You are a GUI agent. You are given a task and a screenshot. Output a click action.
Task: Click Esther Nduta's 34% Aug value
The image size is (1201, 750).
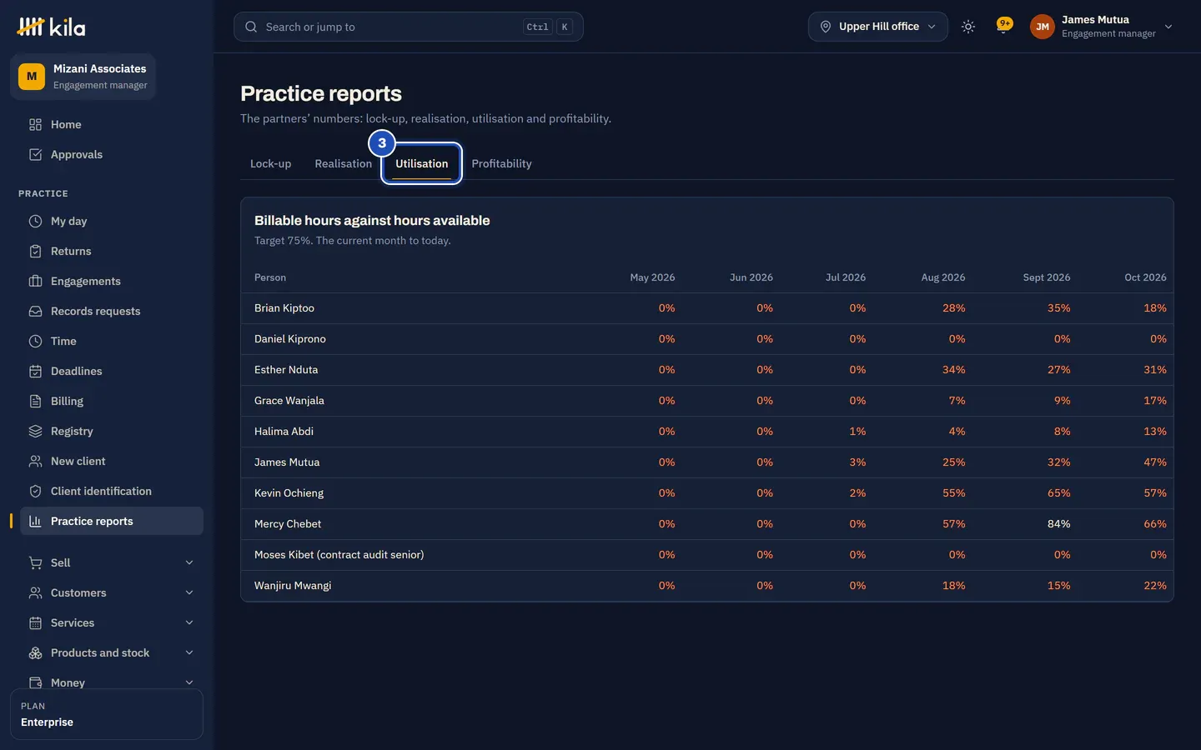coord(953,370)
